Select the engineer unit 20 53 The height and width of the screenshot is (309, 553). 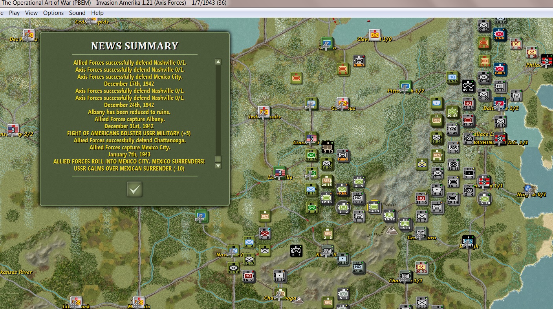pos(421,267)
